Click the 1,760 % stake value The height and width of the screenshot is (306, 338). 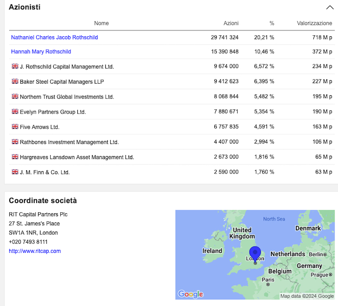[x=264, y=172]
